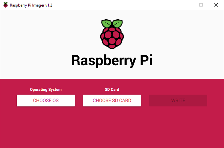Click the greyed-out WRITE button
Viewport: 224px width, 148px height.
[x=178, y=101]
